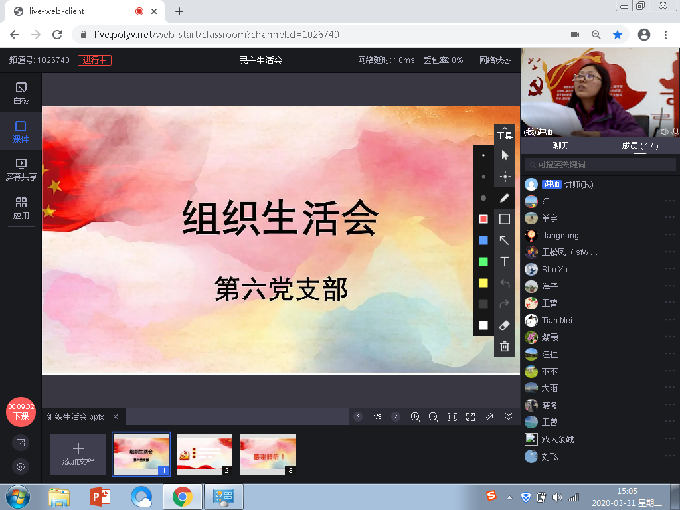
Task: Click the trash can clear icon
Action: pyautogui.click(x=505, y=346)
